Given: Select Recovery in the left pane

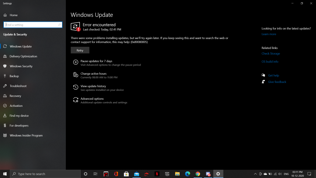Looking at the screenshot, I should 16,96.
